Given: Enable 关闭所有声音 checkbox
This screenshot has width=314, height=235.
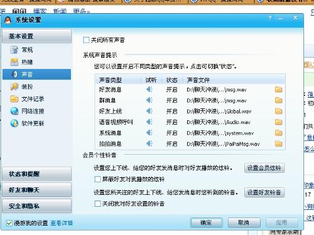Looking at the screenshot, I should tap(86, 40).
